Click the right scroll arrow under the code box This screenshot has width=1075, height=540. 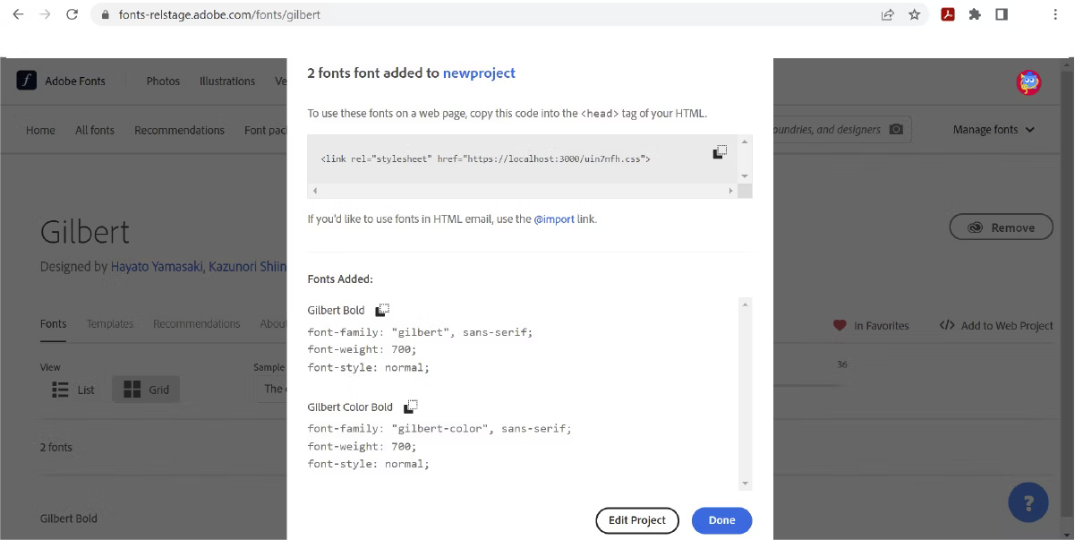coord(732,190)
